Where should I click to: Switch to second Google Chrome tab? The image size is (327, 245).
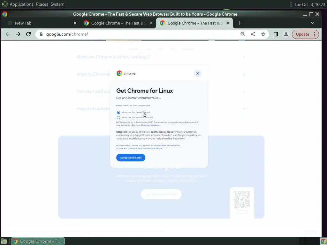coord(118,23)
